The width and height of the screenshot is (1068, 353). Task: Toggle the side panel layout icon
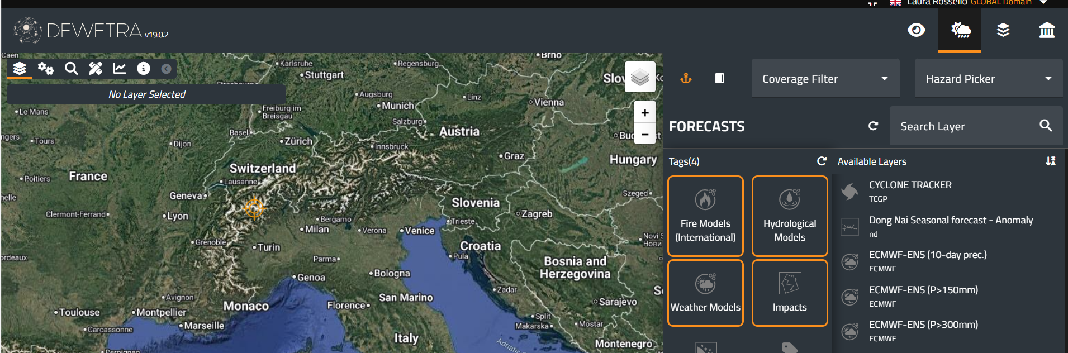(720, 78)
